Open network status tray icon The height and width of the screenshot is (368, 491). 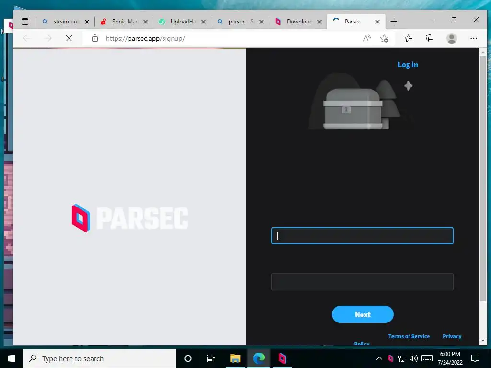[x=402, y=358]
